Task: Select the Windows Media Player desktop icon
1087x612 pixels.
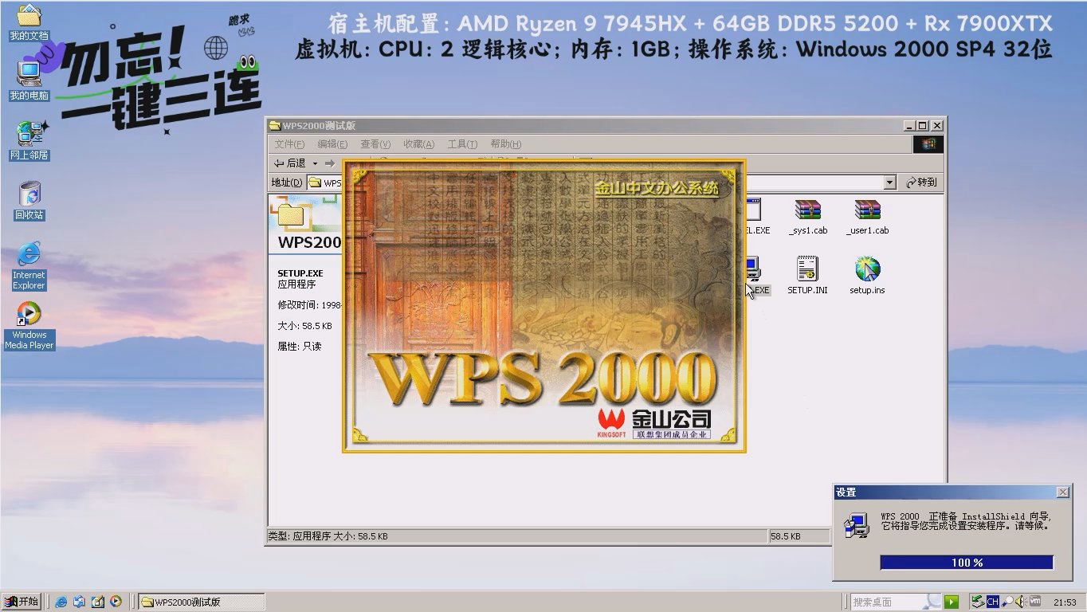Action: point(29,325)
